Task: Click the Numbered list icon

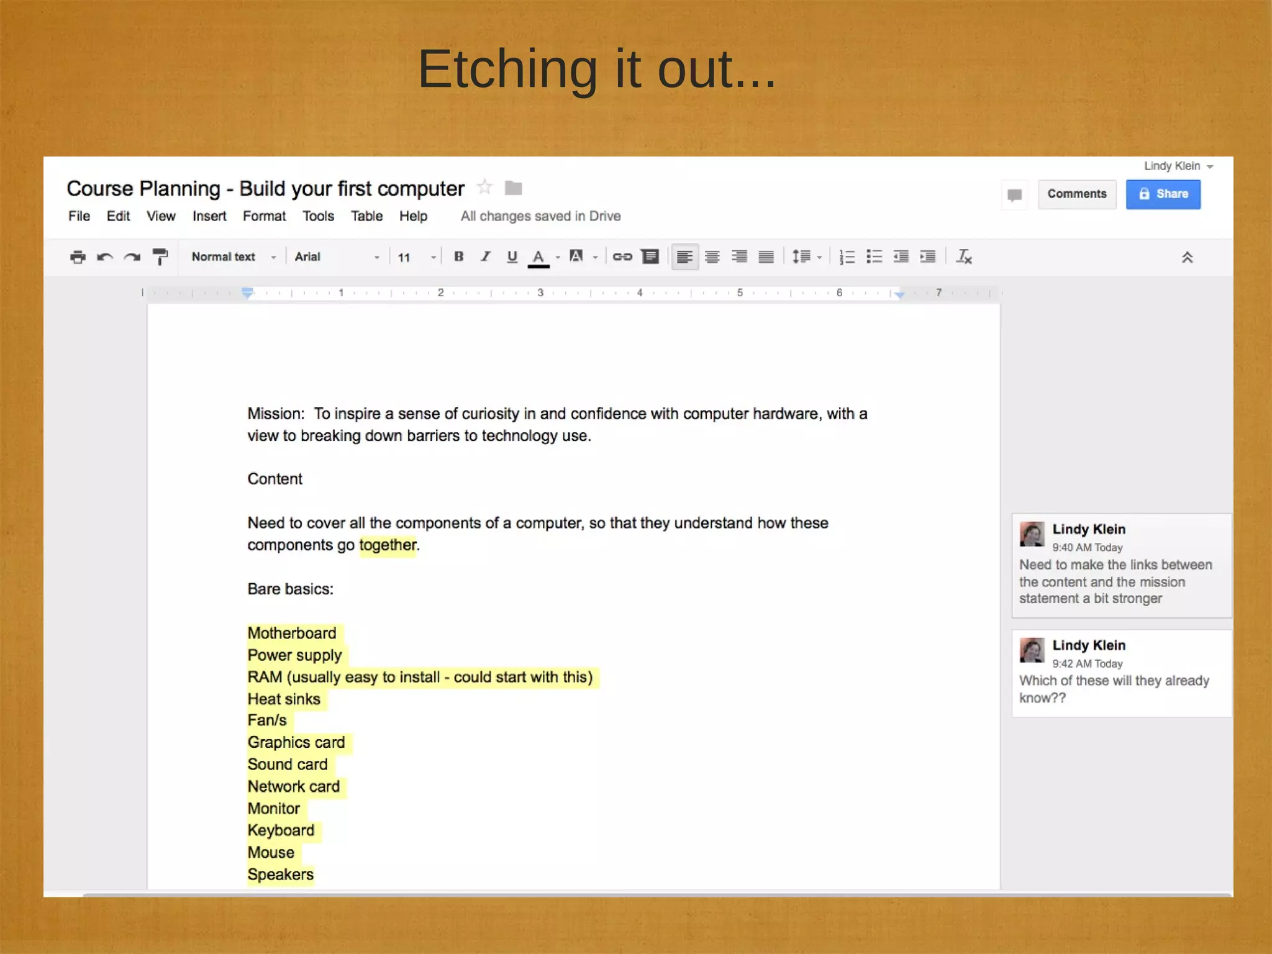Action: (847, 257)
